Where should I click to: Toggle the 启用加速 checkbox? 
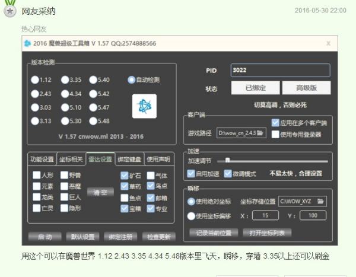click(x=191, y=173)
